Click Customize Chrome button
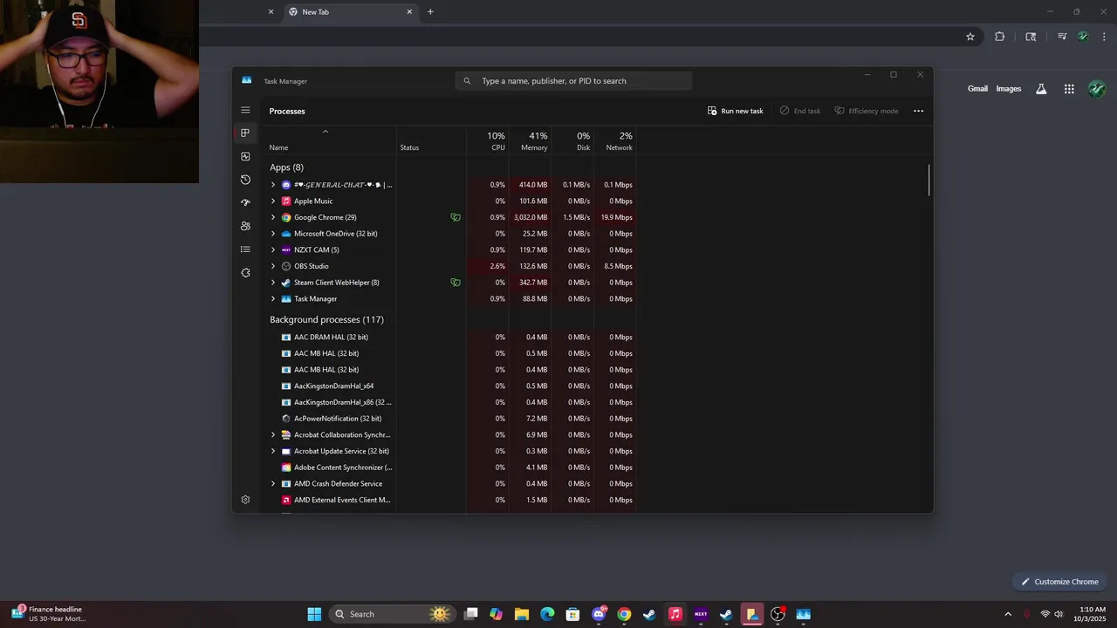1117x628 pixels. click(1059, 582)
